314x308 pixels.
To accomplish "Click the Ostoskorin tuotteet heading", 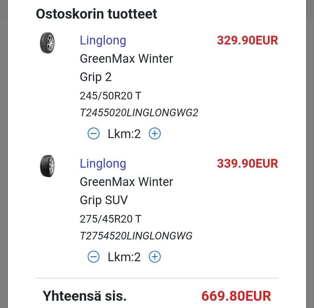I will coord(96,14).
